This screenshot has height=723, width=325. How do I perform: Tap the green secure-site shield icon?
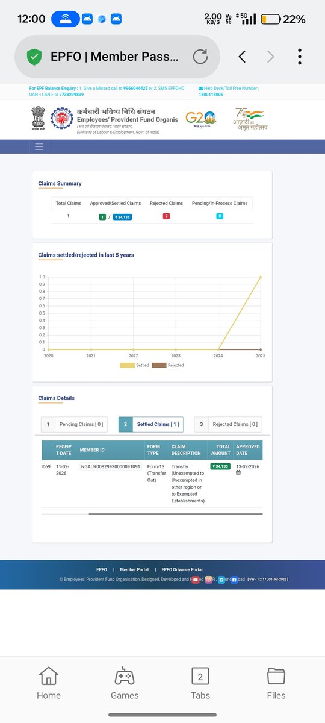(x=34, y=57)
